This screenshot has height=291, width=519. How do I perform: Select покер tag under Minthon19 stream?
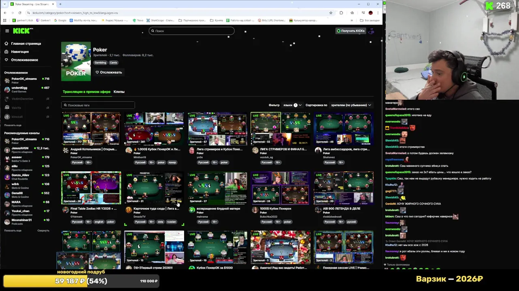172,162
